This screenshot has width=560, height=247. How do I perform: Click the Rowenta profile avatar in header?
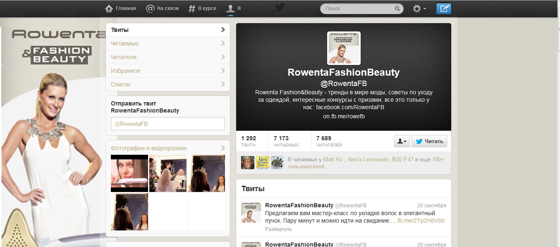344,48
